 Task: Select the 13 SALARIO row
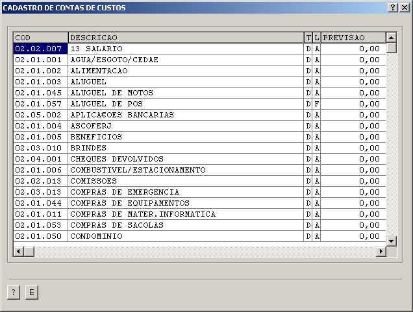tap(186, 49)
